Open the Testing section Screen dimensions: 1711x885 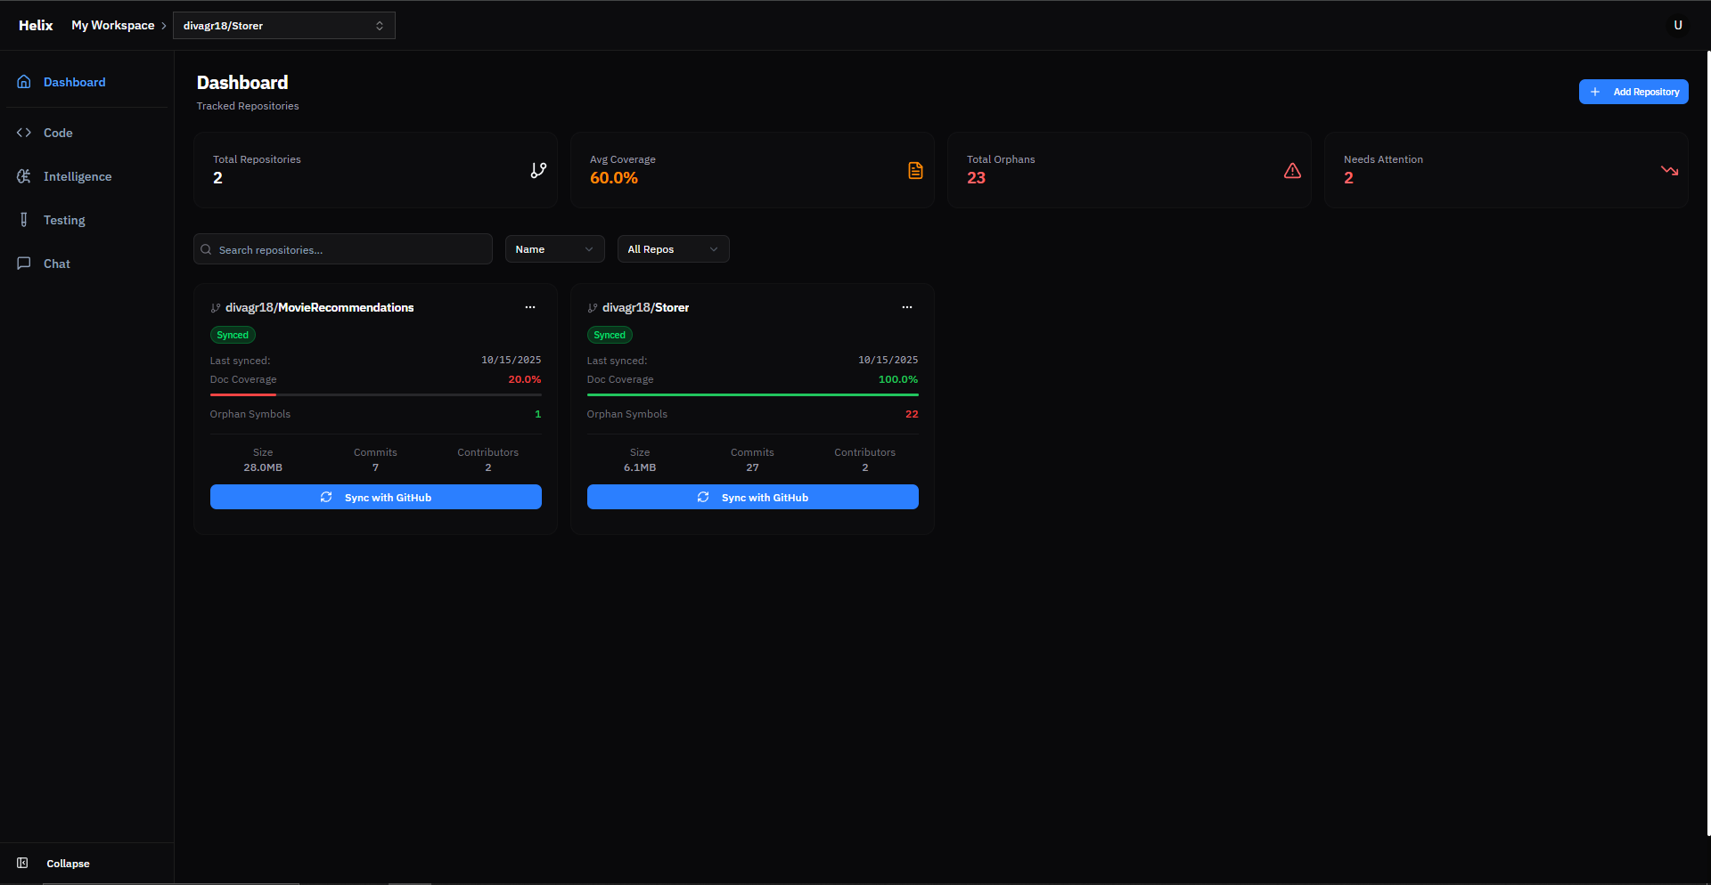coord(86,220)
